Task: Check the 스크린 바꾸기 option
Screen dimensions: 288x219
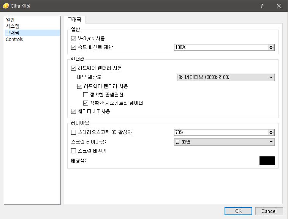Action: [74, 151]
